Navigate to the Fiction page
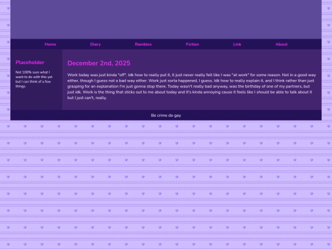 (x=192, y=44)
